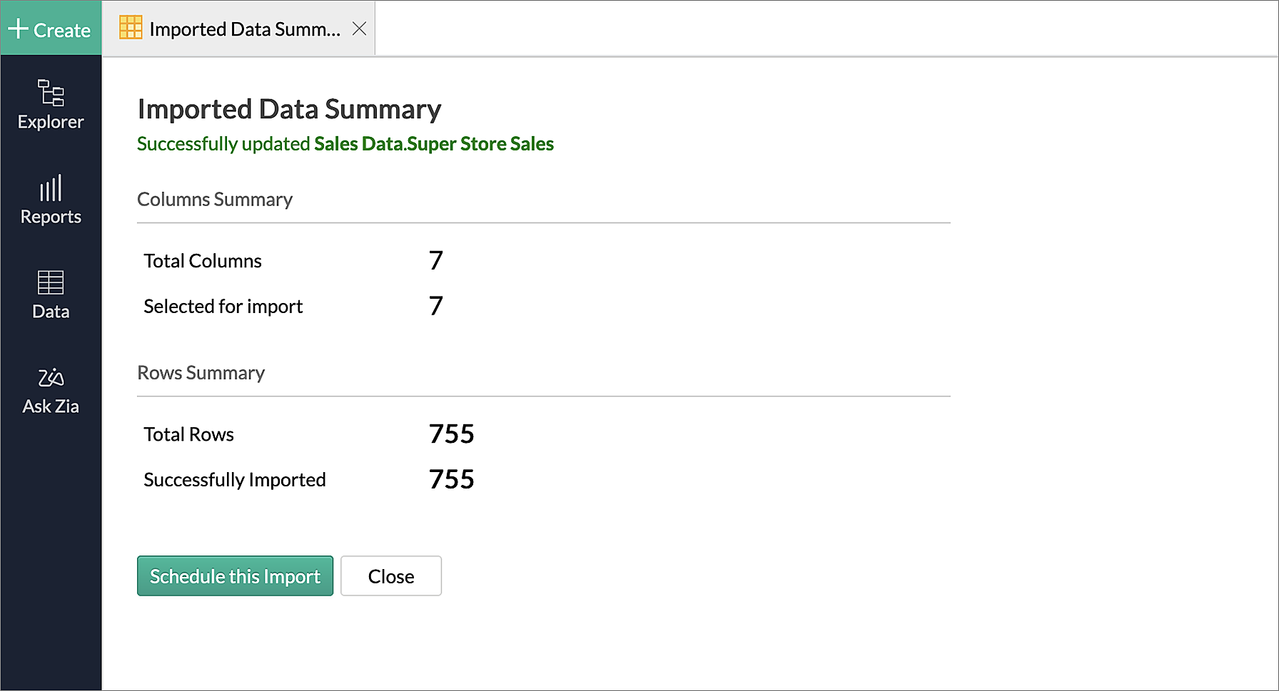This screenshot has width=1279, height=691.
Task: Click the Ask Zia label in sidebar
Action: (51, 406)
